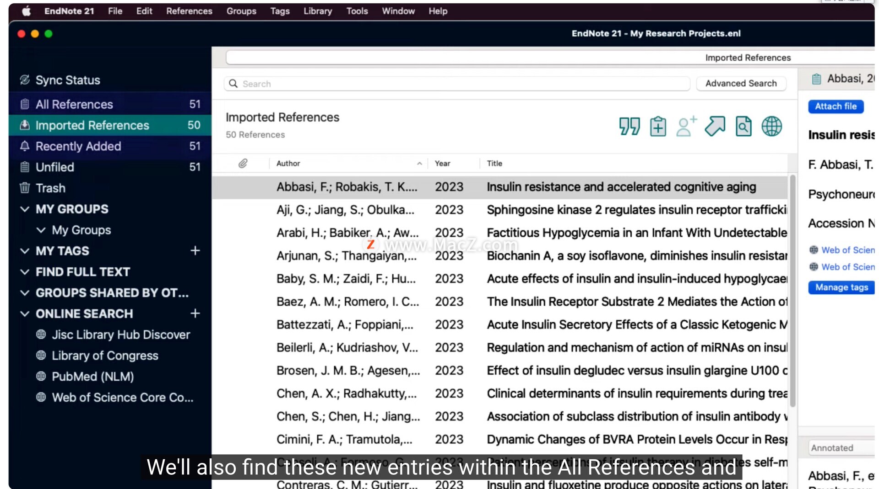Select the Baby, S. M.; Zaidi reference row
Image resolution: width=879 pixels, height=489 pixels.
coord(499,278)
